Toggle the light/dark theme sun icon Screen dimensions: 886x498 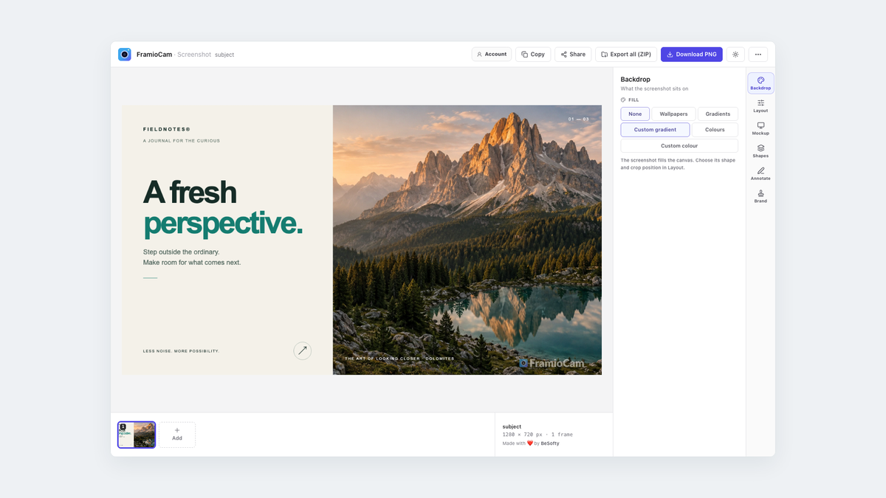coord(735,55)
